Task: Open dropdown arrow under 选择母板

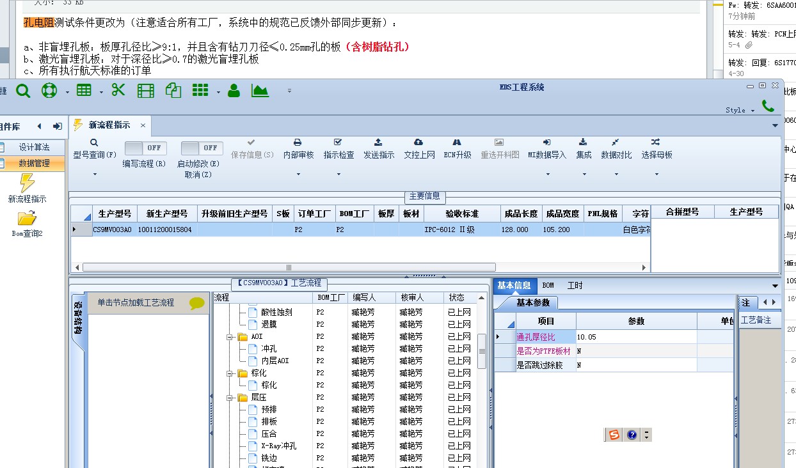Action: (x=657, y=174)
